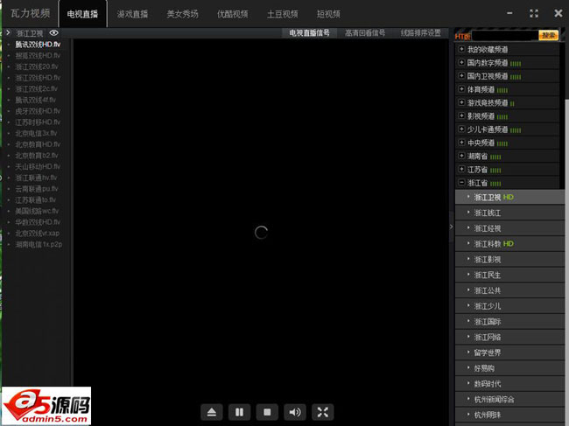
Task: Choose source 北京电信3x.flv
Action: pos(36,133)
